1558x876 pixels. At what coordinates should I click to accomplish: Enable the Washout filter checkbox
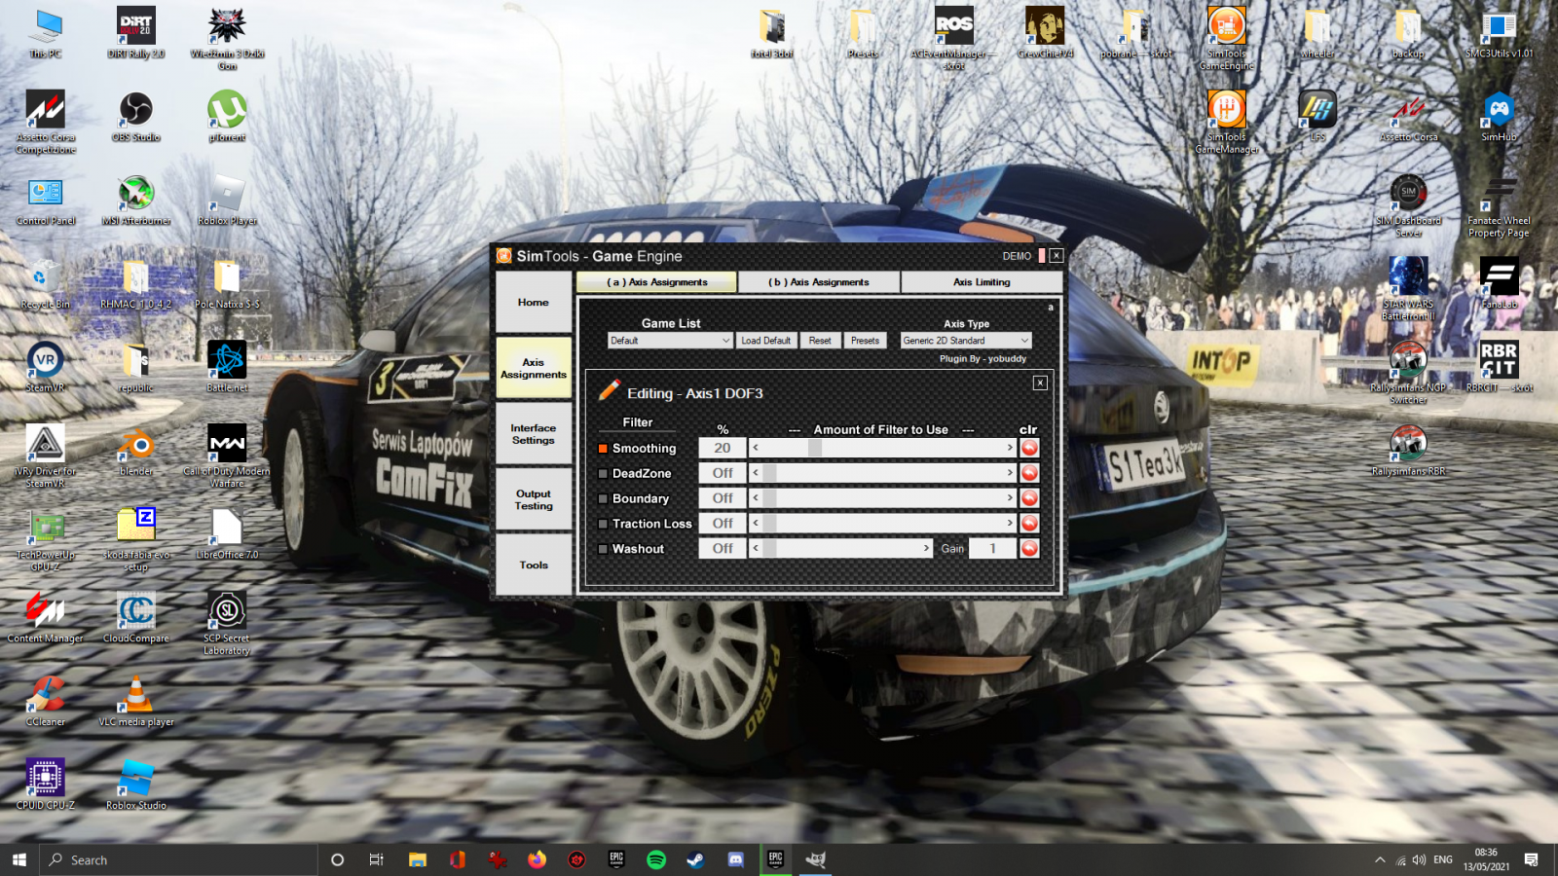pyautogui.click(x=603, y=549)
